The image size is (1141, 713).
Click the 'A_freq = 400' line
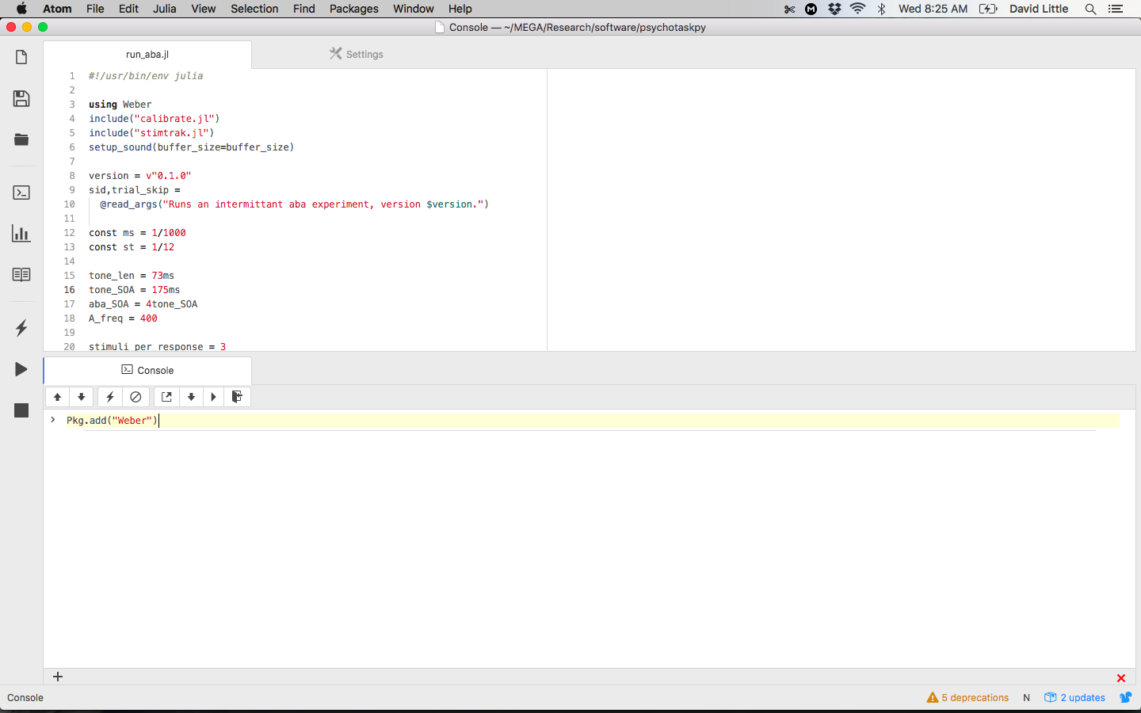[123, 318]
